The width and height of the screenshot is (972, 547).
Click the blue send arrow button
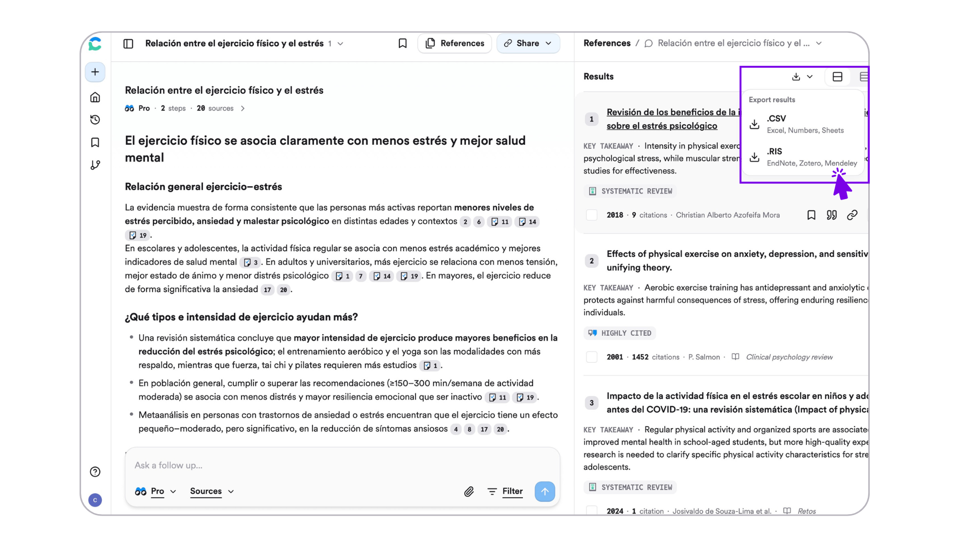[x=545, y=491]
